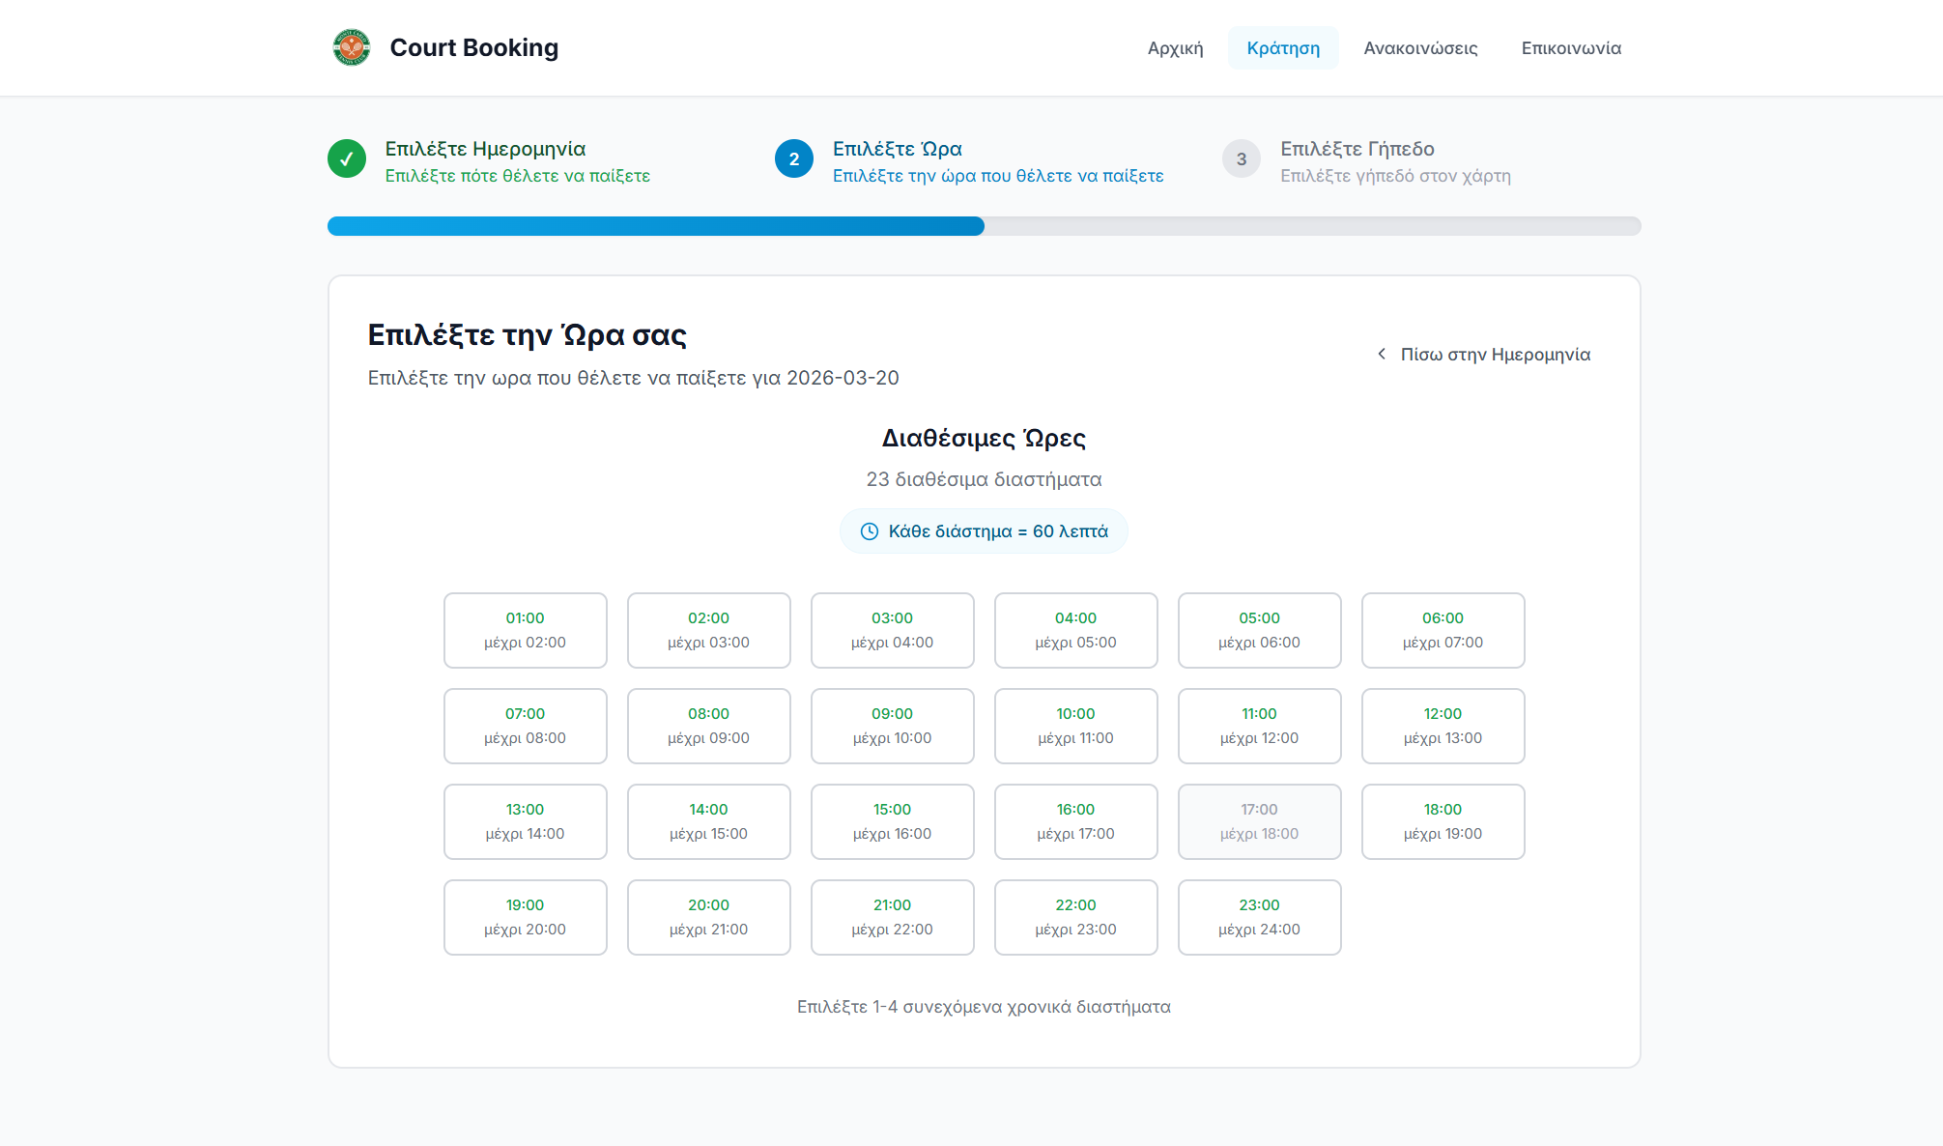Pick the 16:00 slot button
This screenshot has height=1146, width=1943.
pyautogui.click(x=1076, y=821)
